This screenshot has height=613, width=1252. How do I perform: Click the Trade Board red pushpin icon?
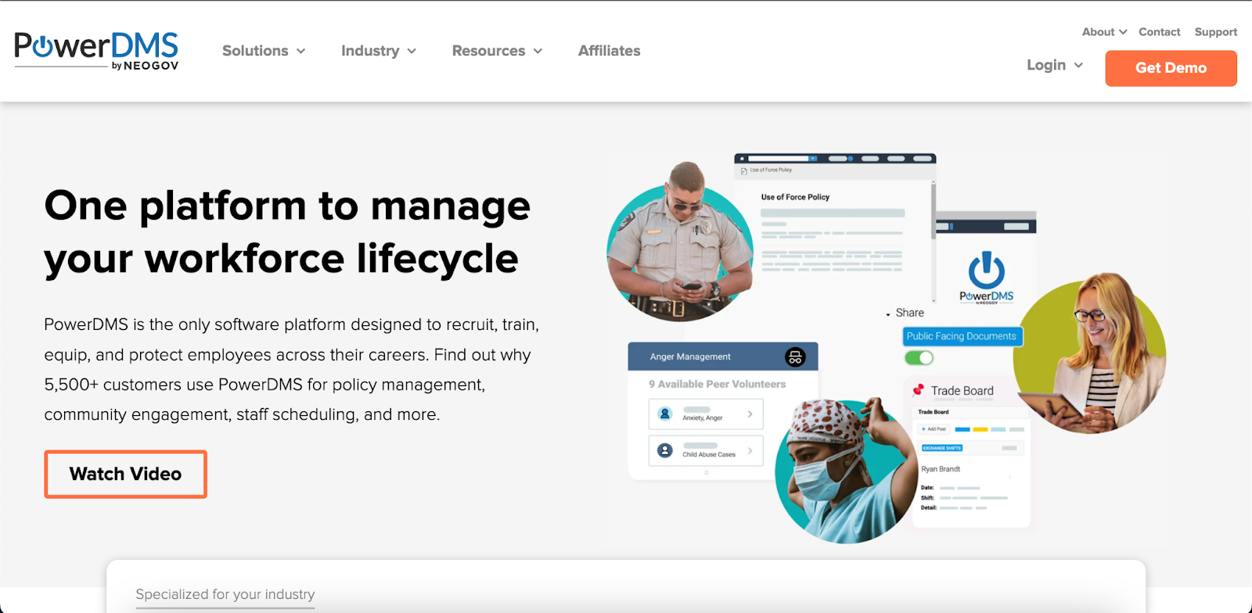click(919, 389)
